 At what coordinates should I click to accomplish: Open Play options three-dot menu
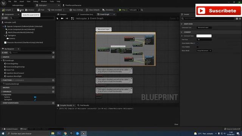click(x=127, y=10)
